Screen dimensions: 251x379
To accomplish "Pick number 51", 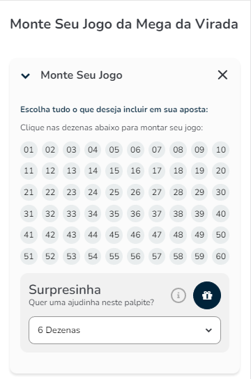I will click(x=29, y=256).
